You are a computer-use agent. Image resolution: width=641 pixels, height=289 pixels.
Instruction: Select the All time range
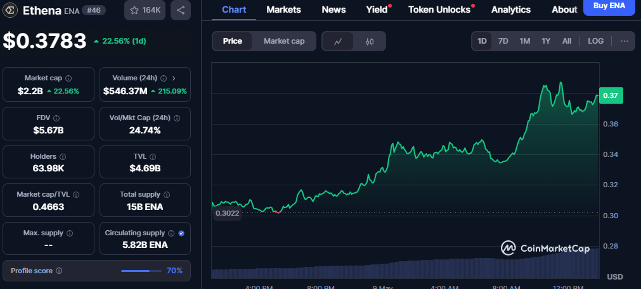coord(567,40)
